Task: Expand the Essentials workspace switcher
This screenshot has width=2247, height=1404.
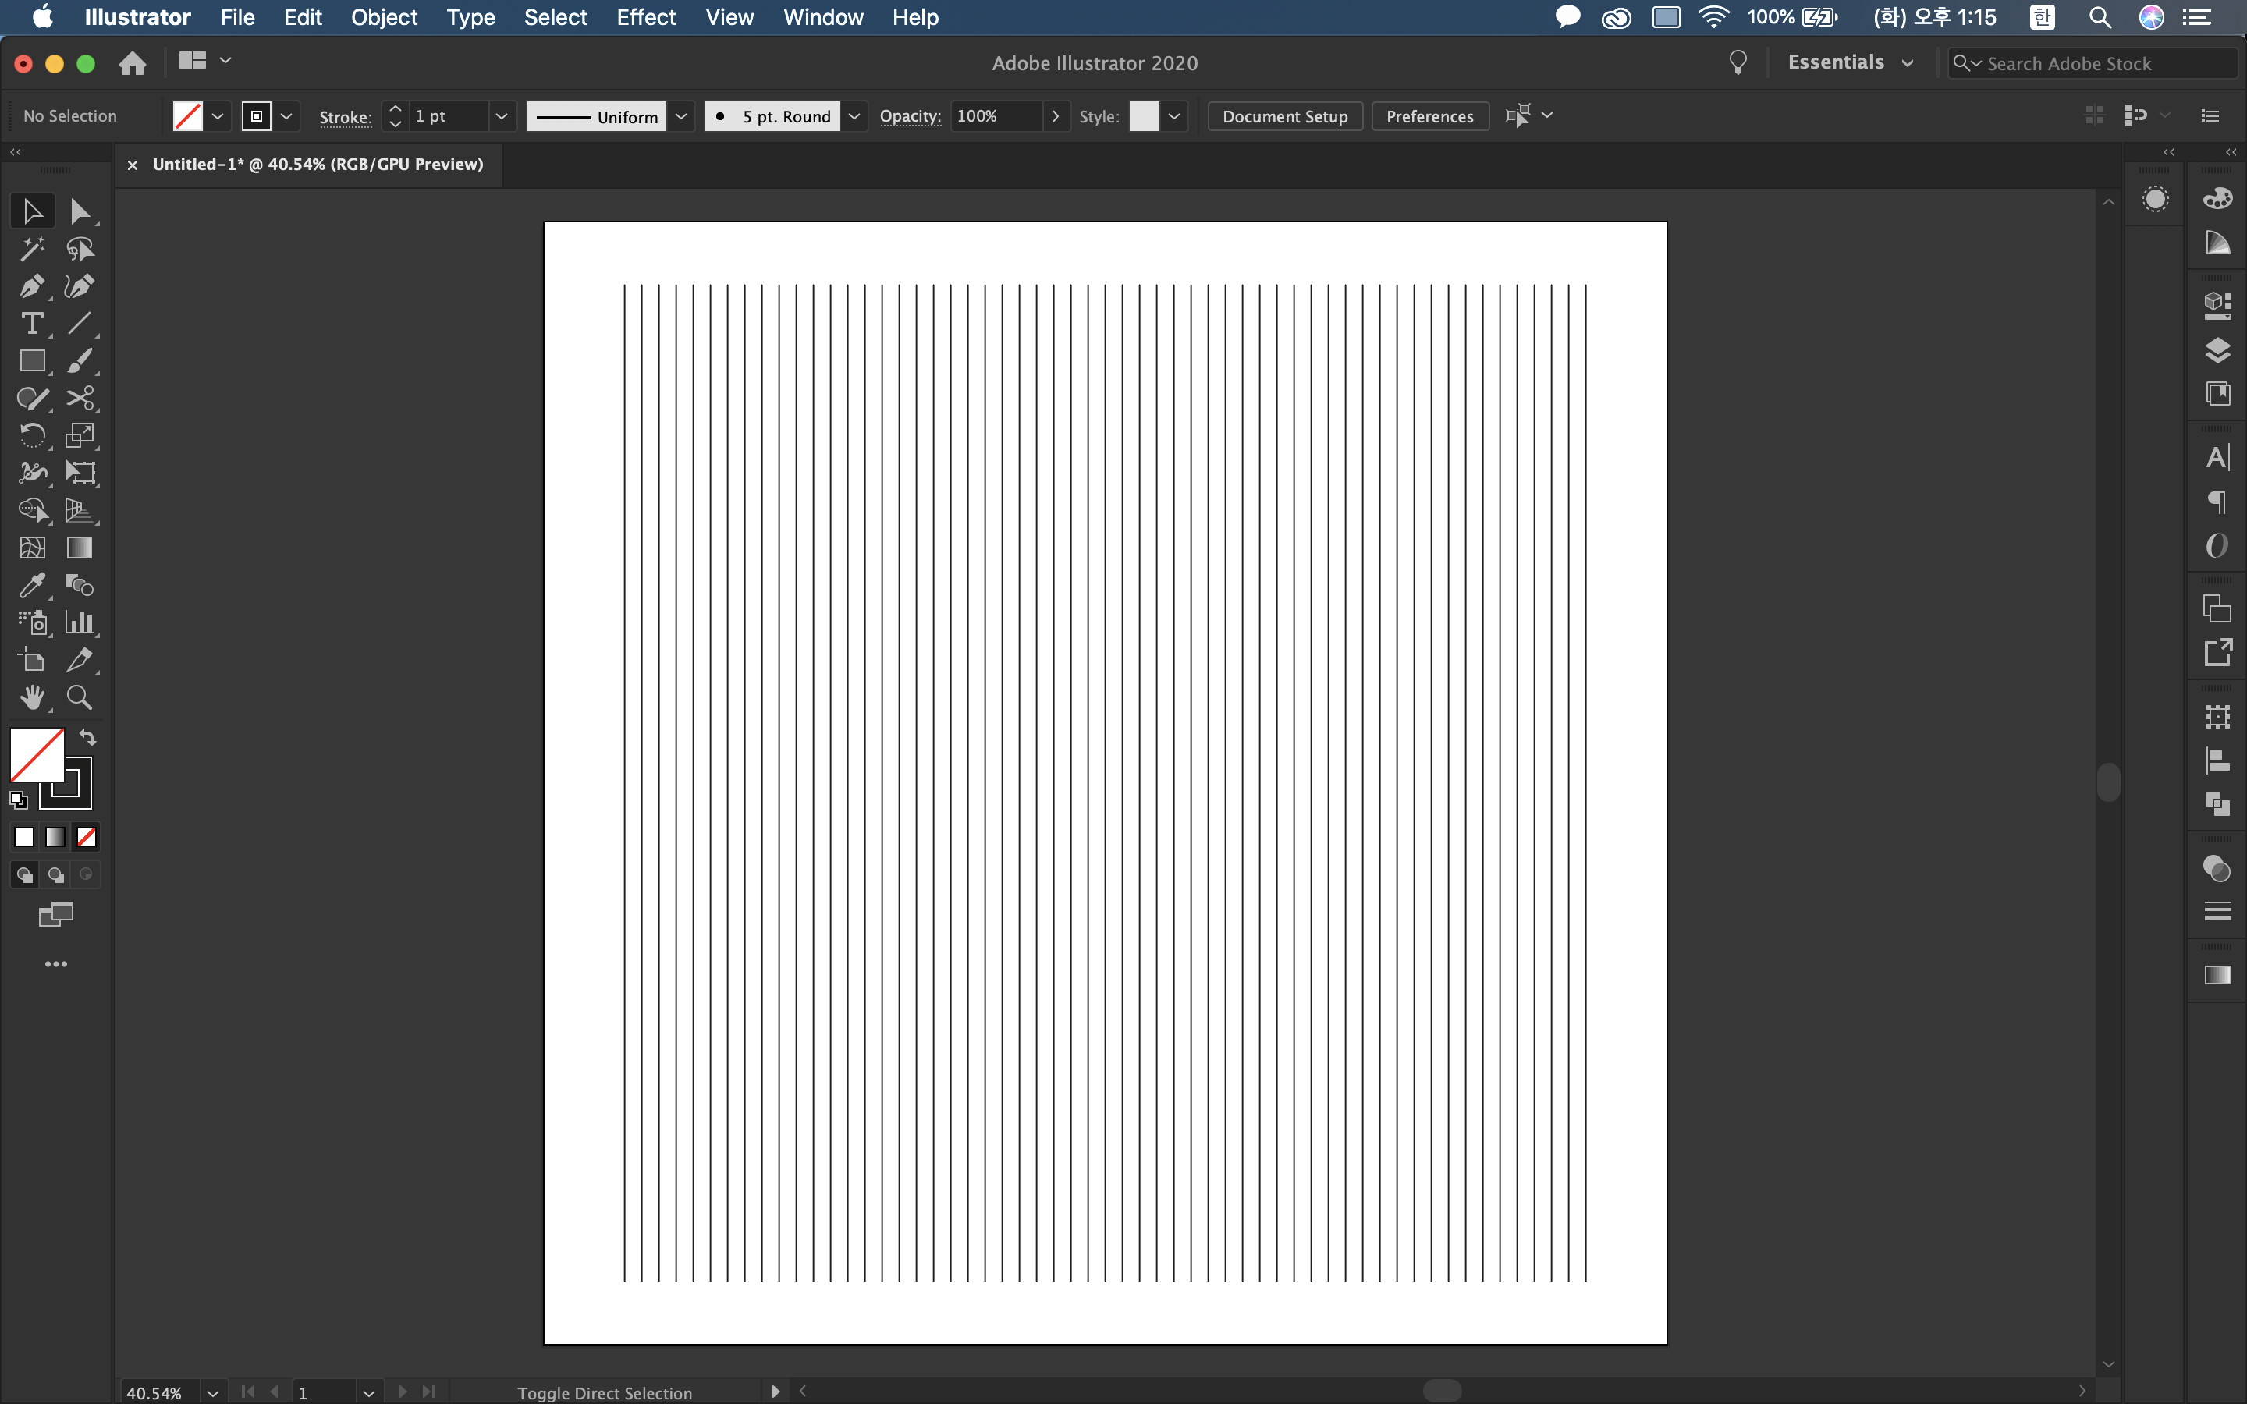Action: 1851,62
